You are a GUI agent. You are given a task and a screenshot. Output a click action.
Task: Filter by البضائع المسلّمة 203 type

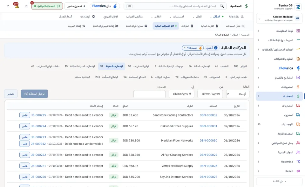tap(107, 77)
